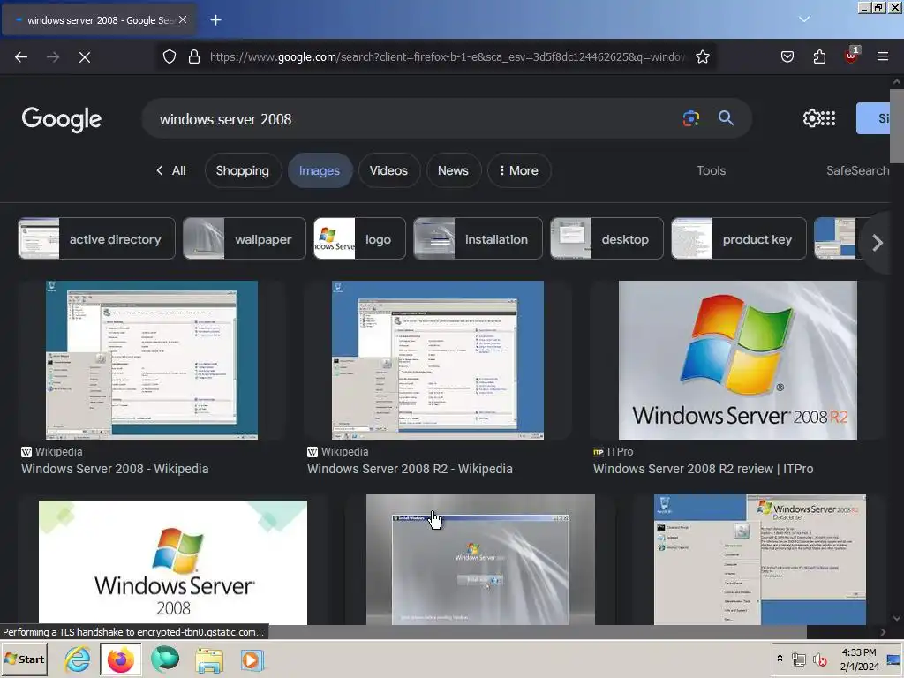The height and width of the screenshot is (678, 904).
Task: Click the Firefox taskbar icon
Action: (120, 659)
